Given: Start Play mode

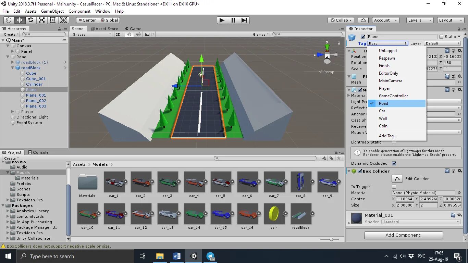Looking at the screenshot, I should [222, 20].
